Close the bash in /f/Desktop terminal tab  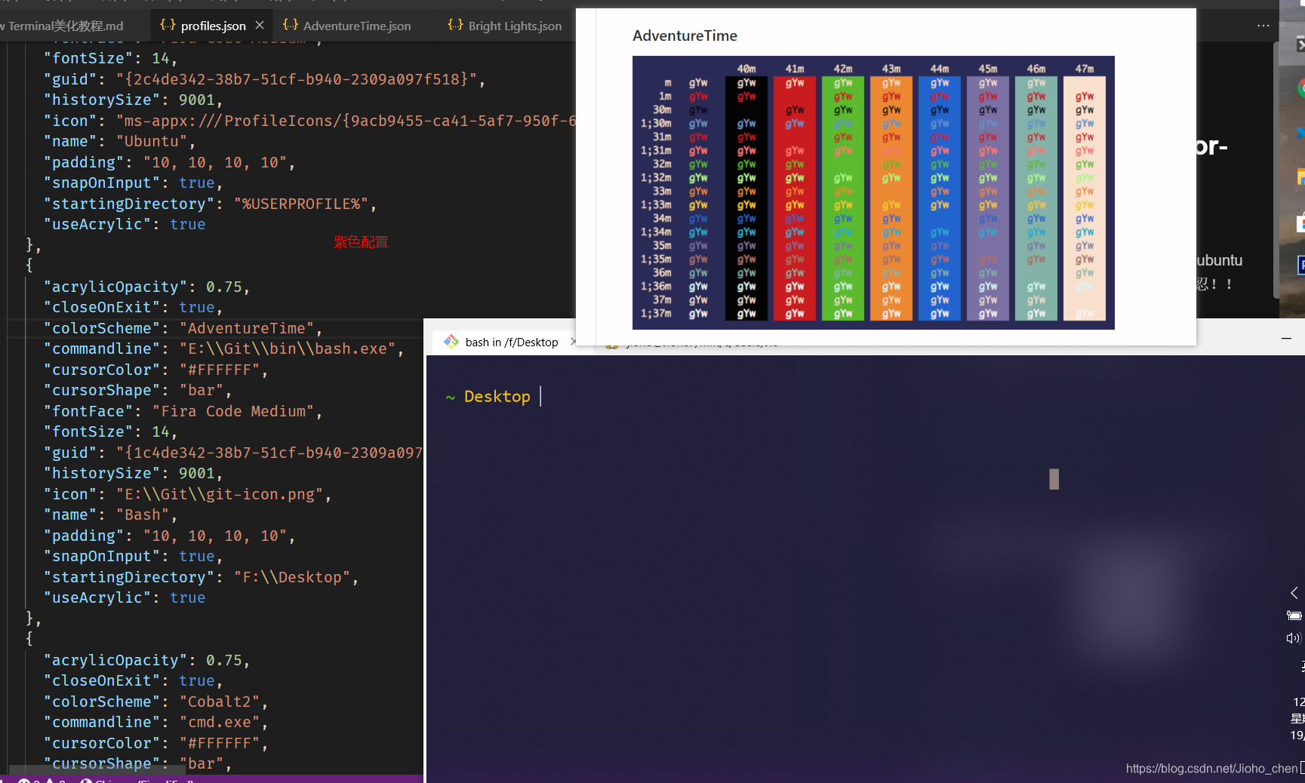(573, 342)
